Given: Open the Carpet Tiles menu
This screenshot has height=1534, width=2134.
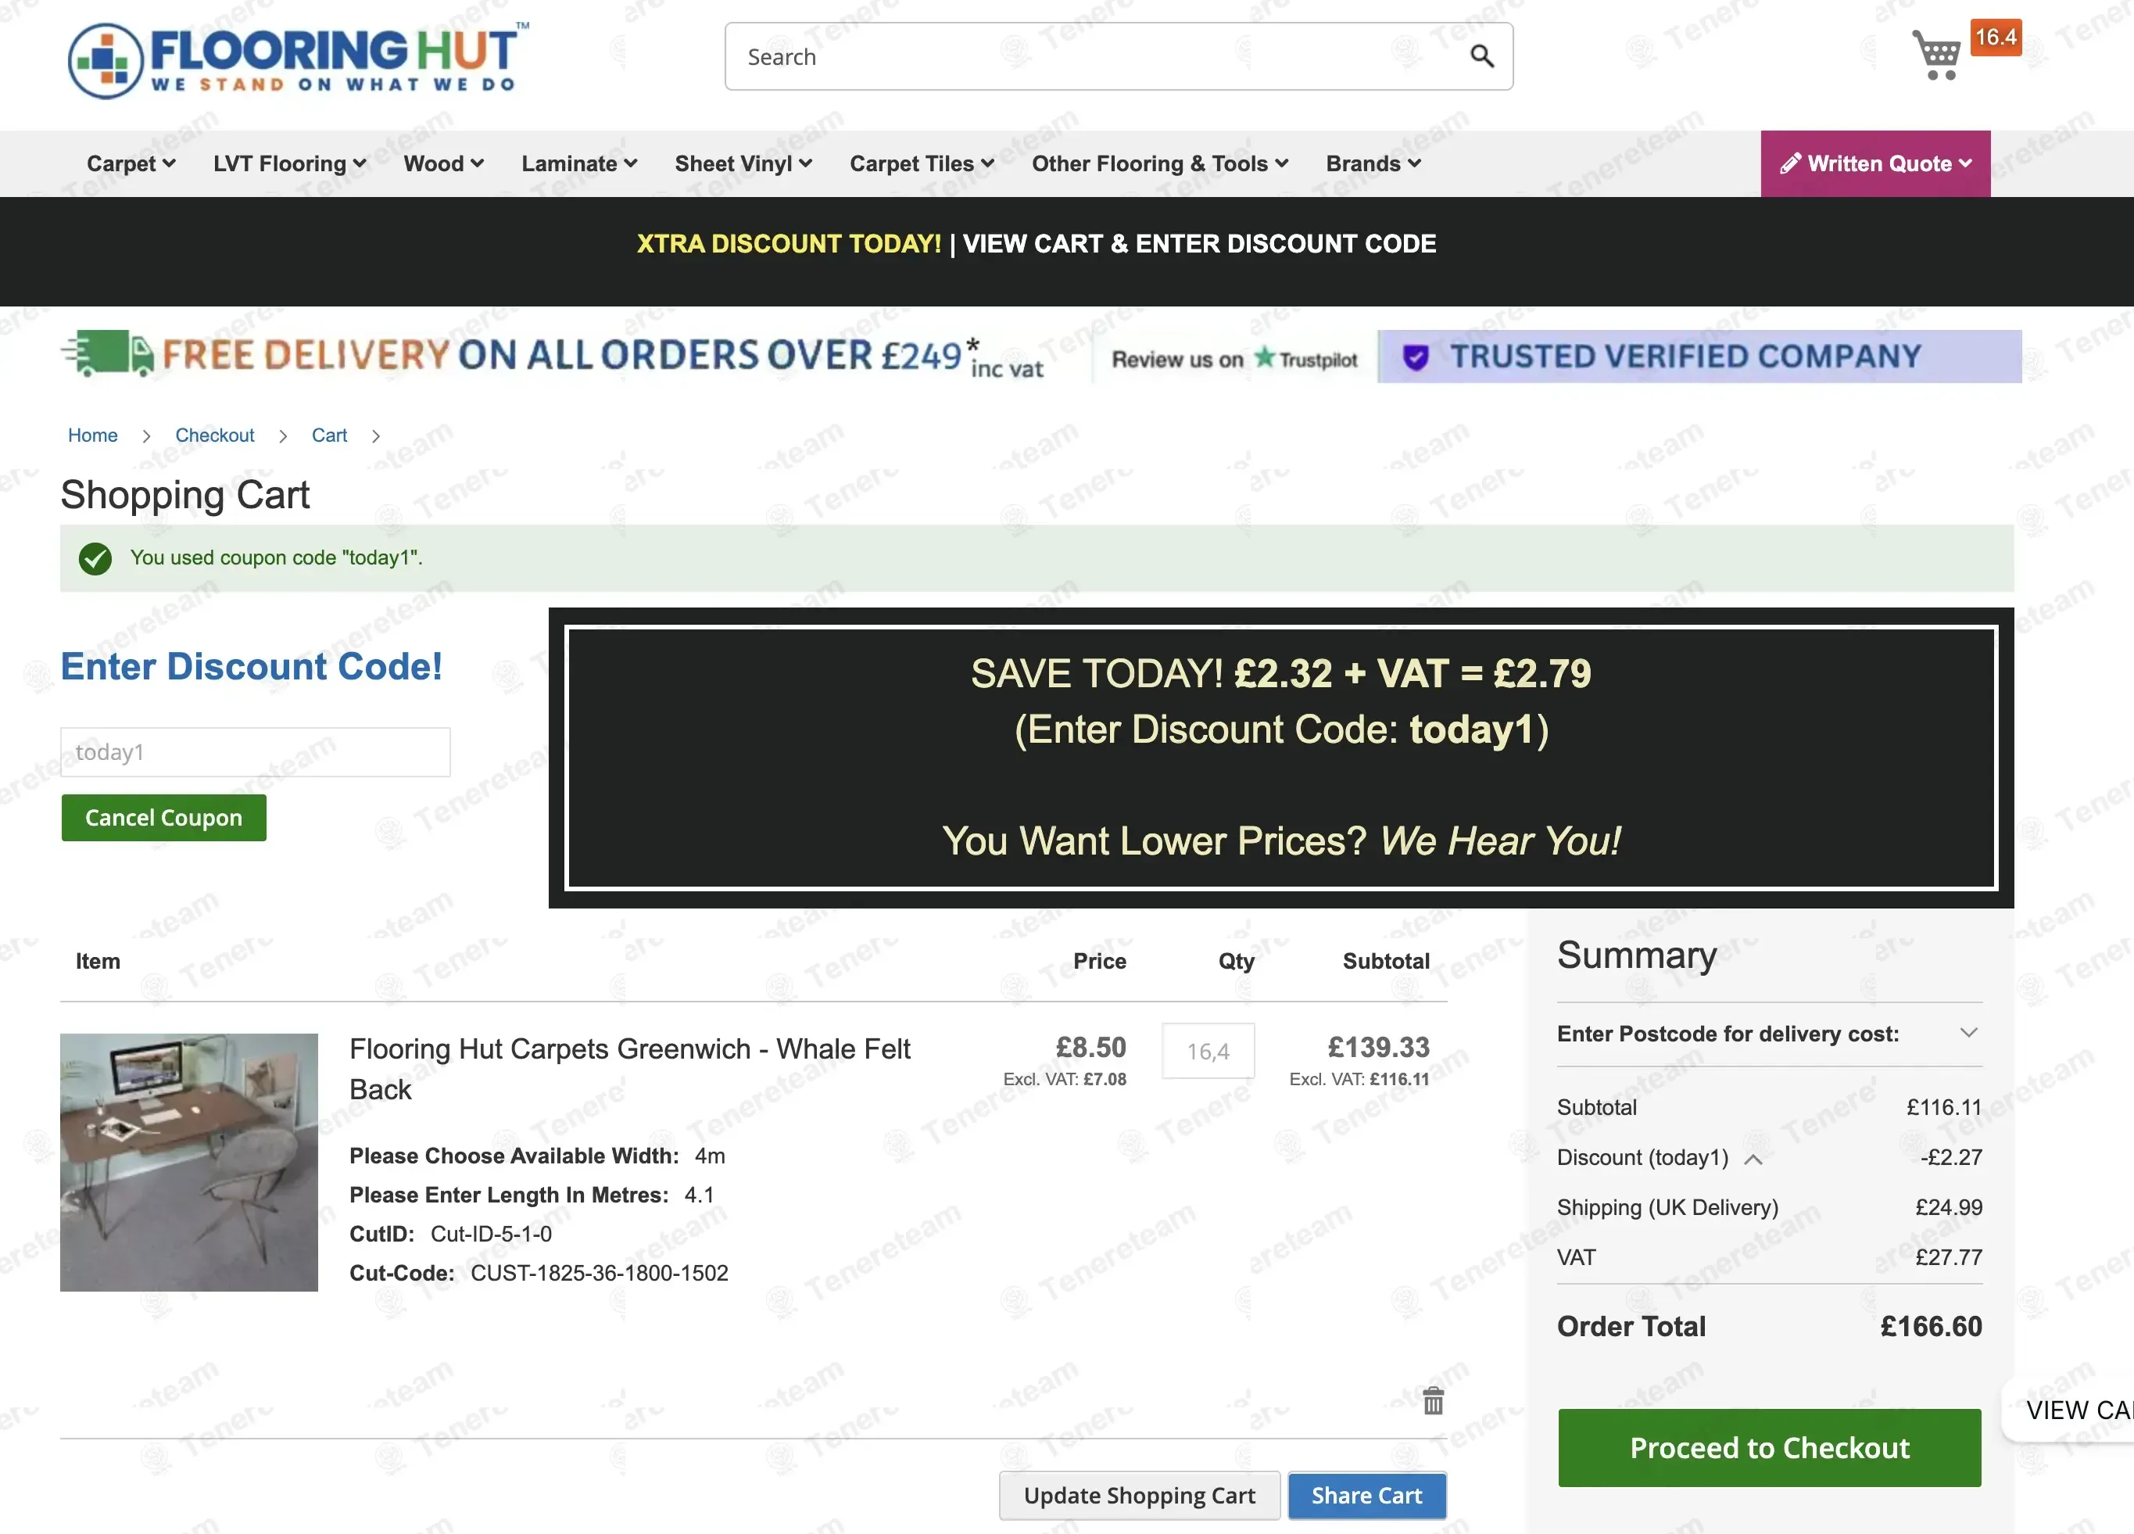Looking at the screenshot, I should tap(921, 163).
